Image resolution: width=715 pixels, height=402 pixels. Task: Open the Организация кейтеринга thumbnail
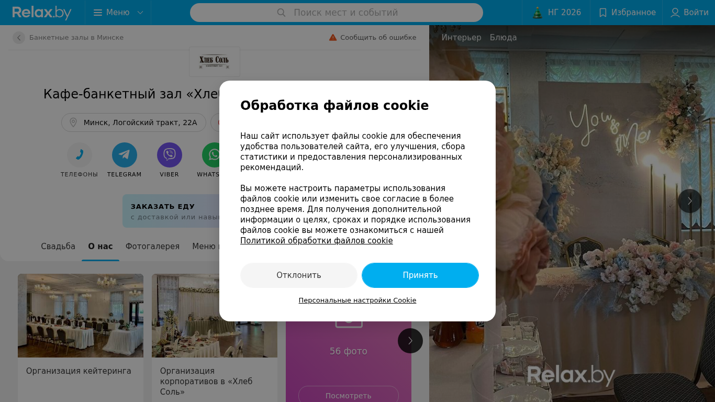click(x=81, y=316)
